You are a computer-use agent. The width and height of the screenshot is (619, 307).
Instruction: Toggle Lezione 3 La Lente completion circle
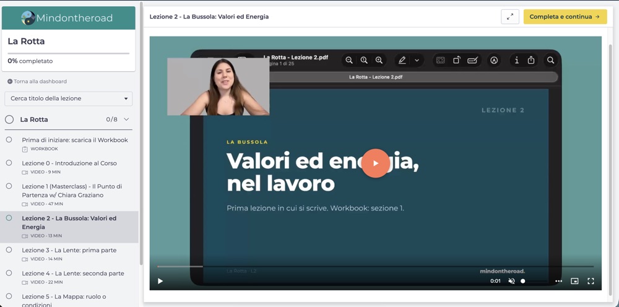point(9,250)
